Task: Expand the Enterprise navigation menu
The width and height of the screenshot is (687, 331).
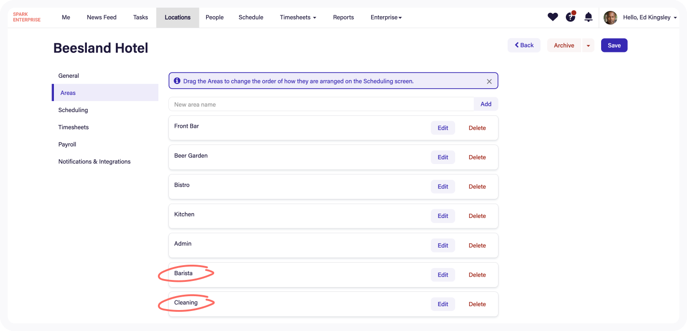Action: [x=386, y=17]
